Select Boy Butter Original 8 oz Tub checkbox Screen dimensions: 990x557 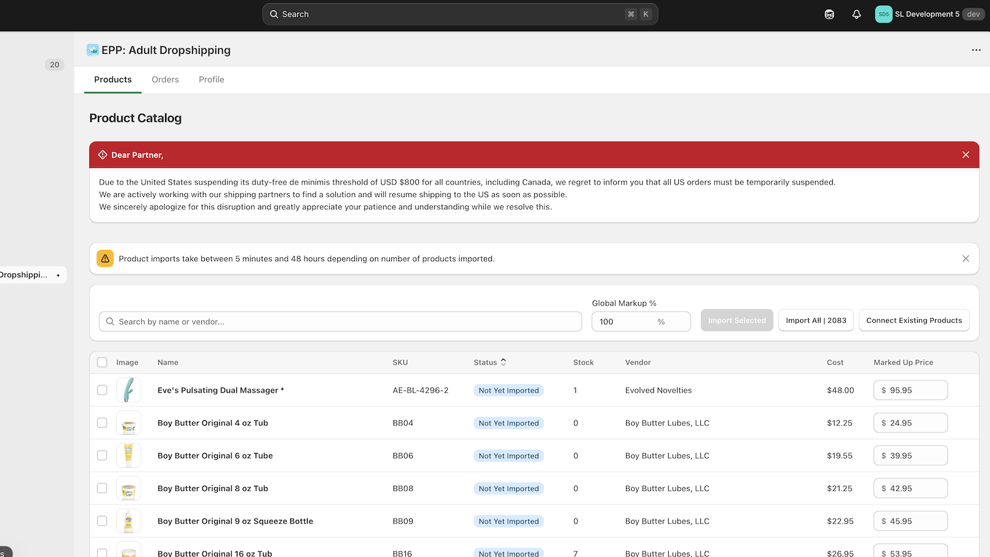pyautogui.click(x=102, y=489)
